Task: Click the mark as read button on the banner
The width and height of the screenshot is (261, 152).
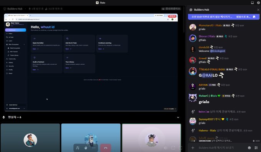Action: 246,17
